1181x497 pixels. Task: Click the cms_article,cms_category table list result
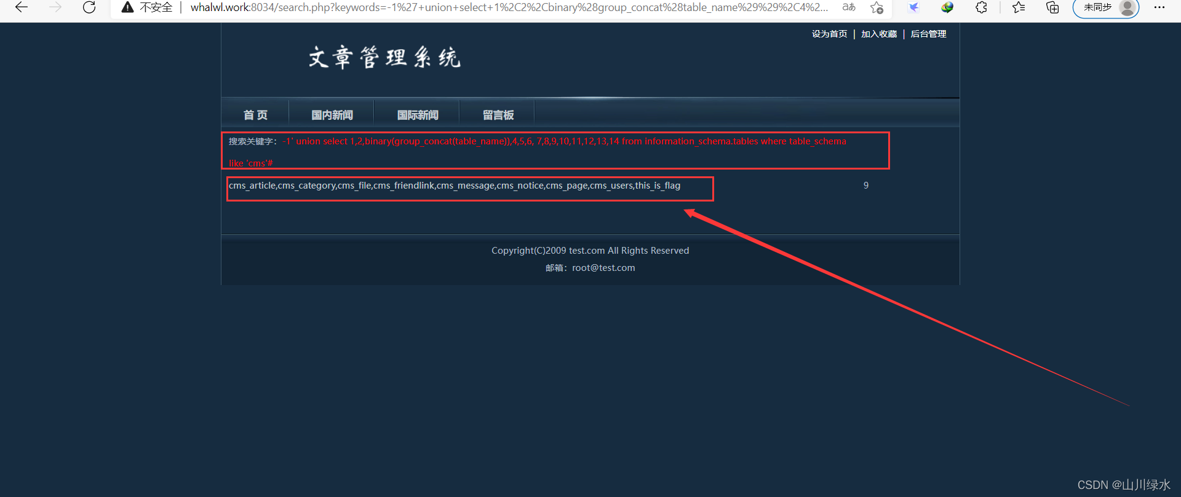[x=455, y=186]
